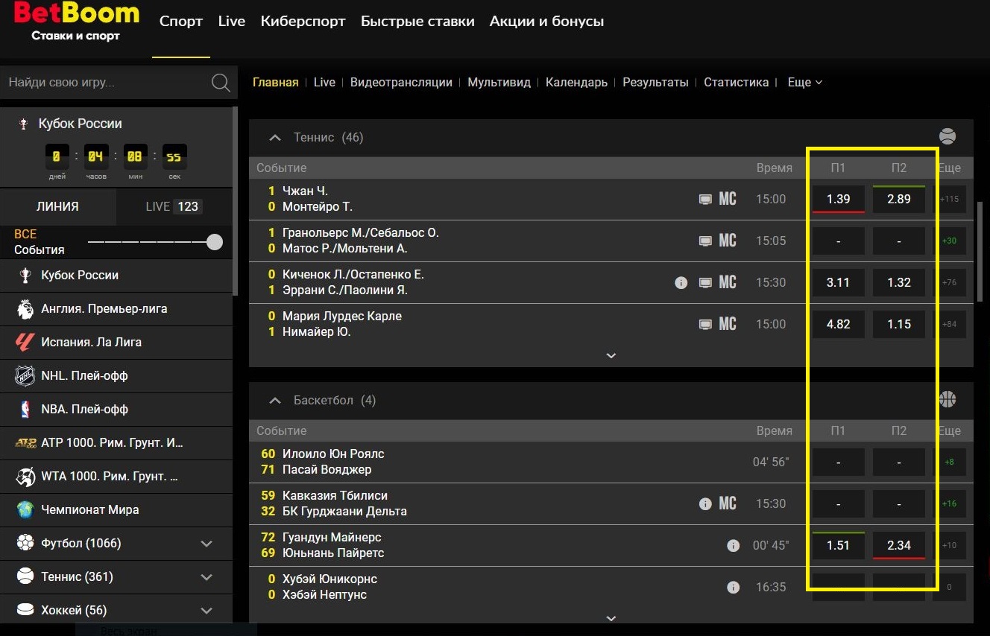Select the NBA Плей-офф logo icon

(25, 410)
